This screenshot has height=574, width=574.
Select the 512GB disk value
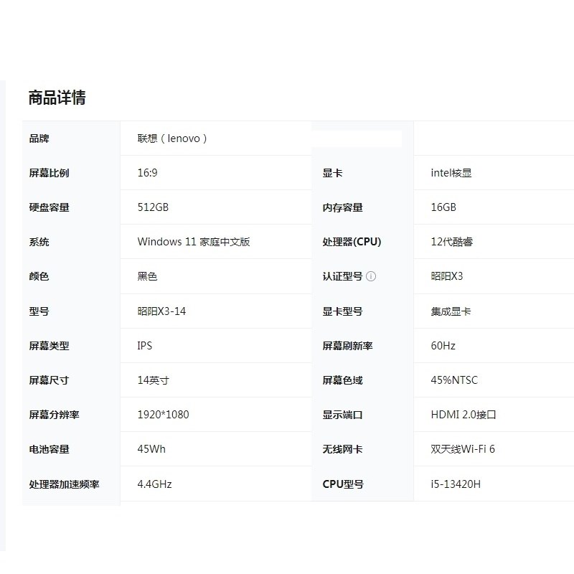[x=153, y=207]
